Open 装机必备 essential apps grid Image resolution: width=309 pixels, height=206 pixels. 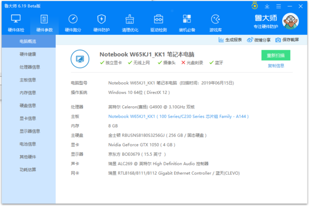point(187,23)
